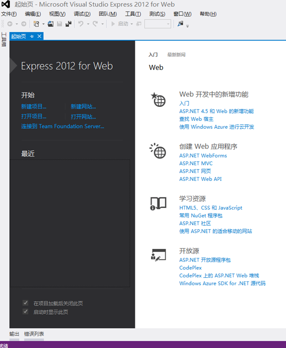Click the green Start debugging play icon
Screen dimensions: 286x348
pos(113,24)
